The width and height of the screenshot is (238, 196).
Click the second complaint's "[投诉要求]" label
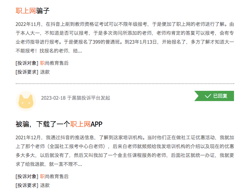pos(27,185)
